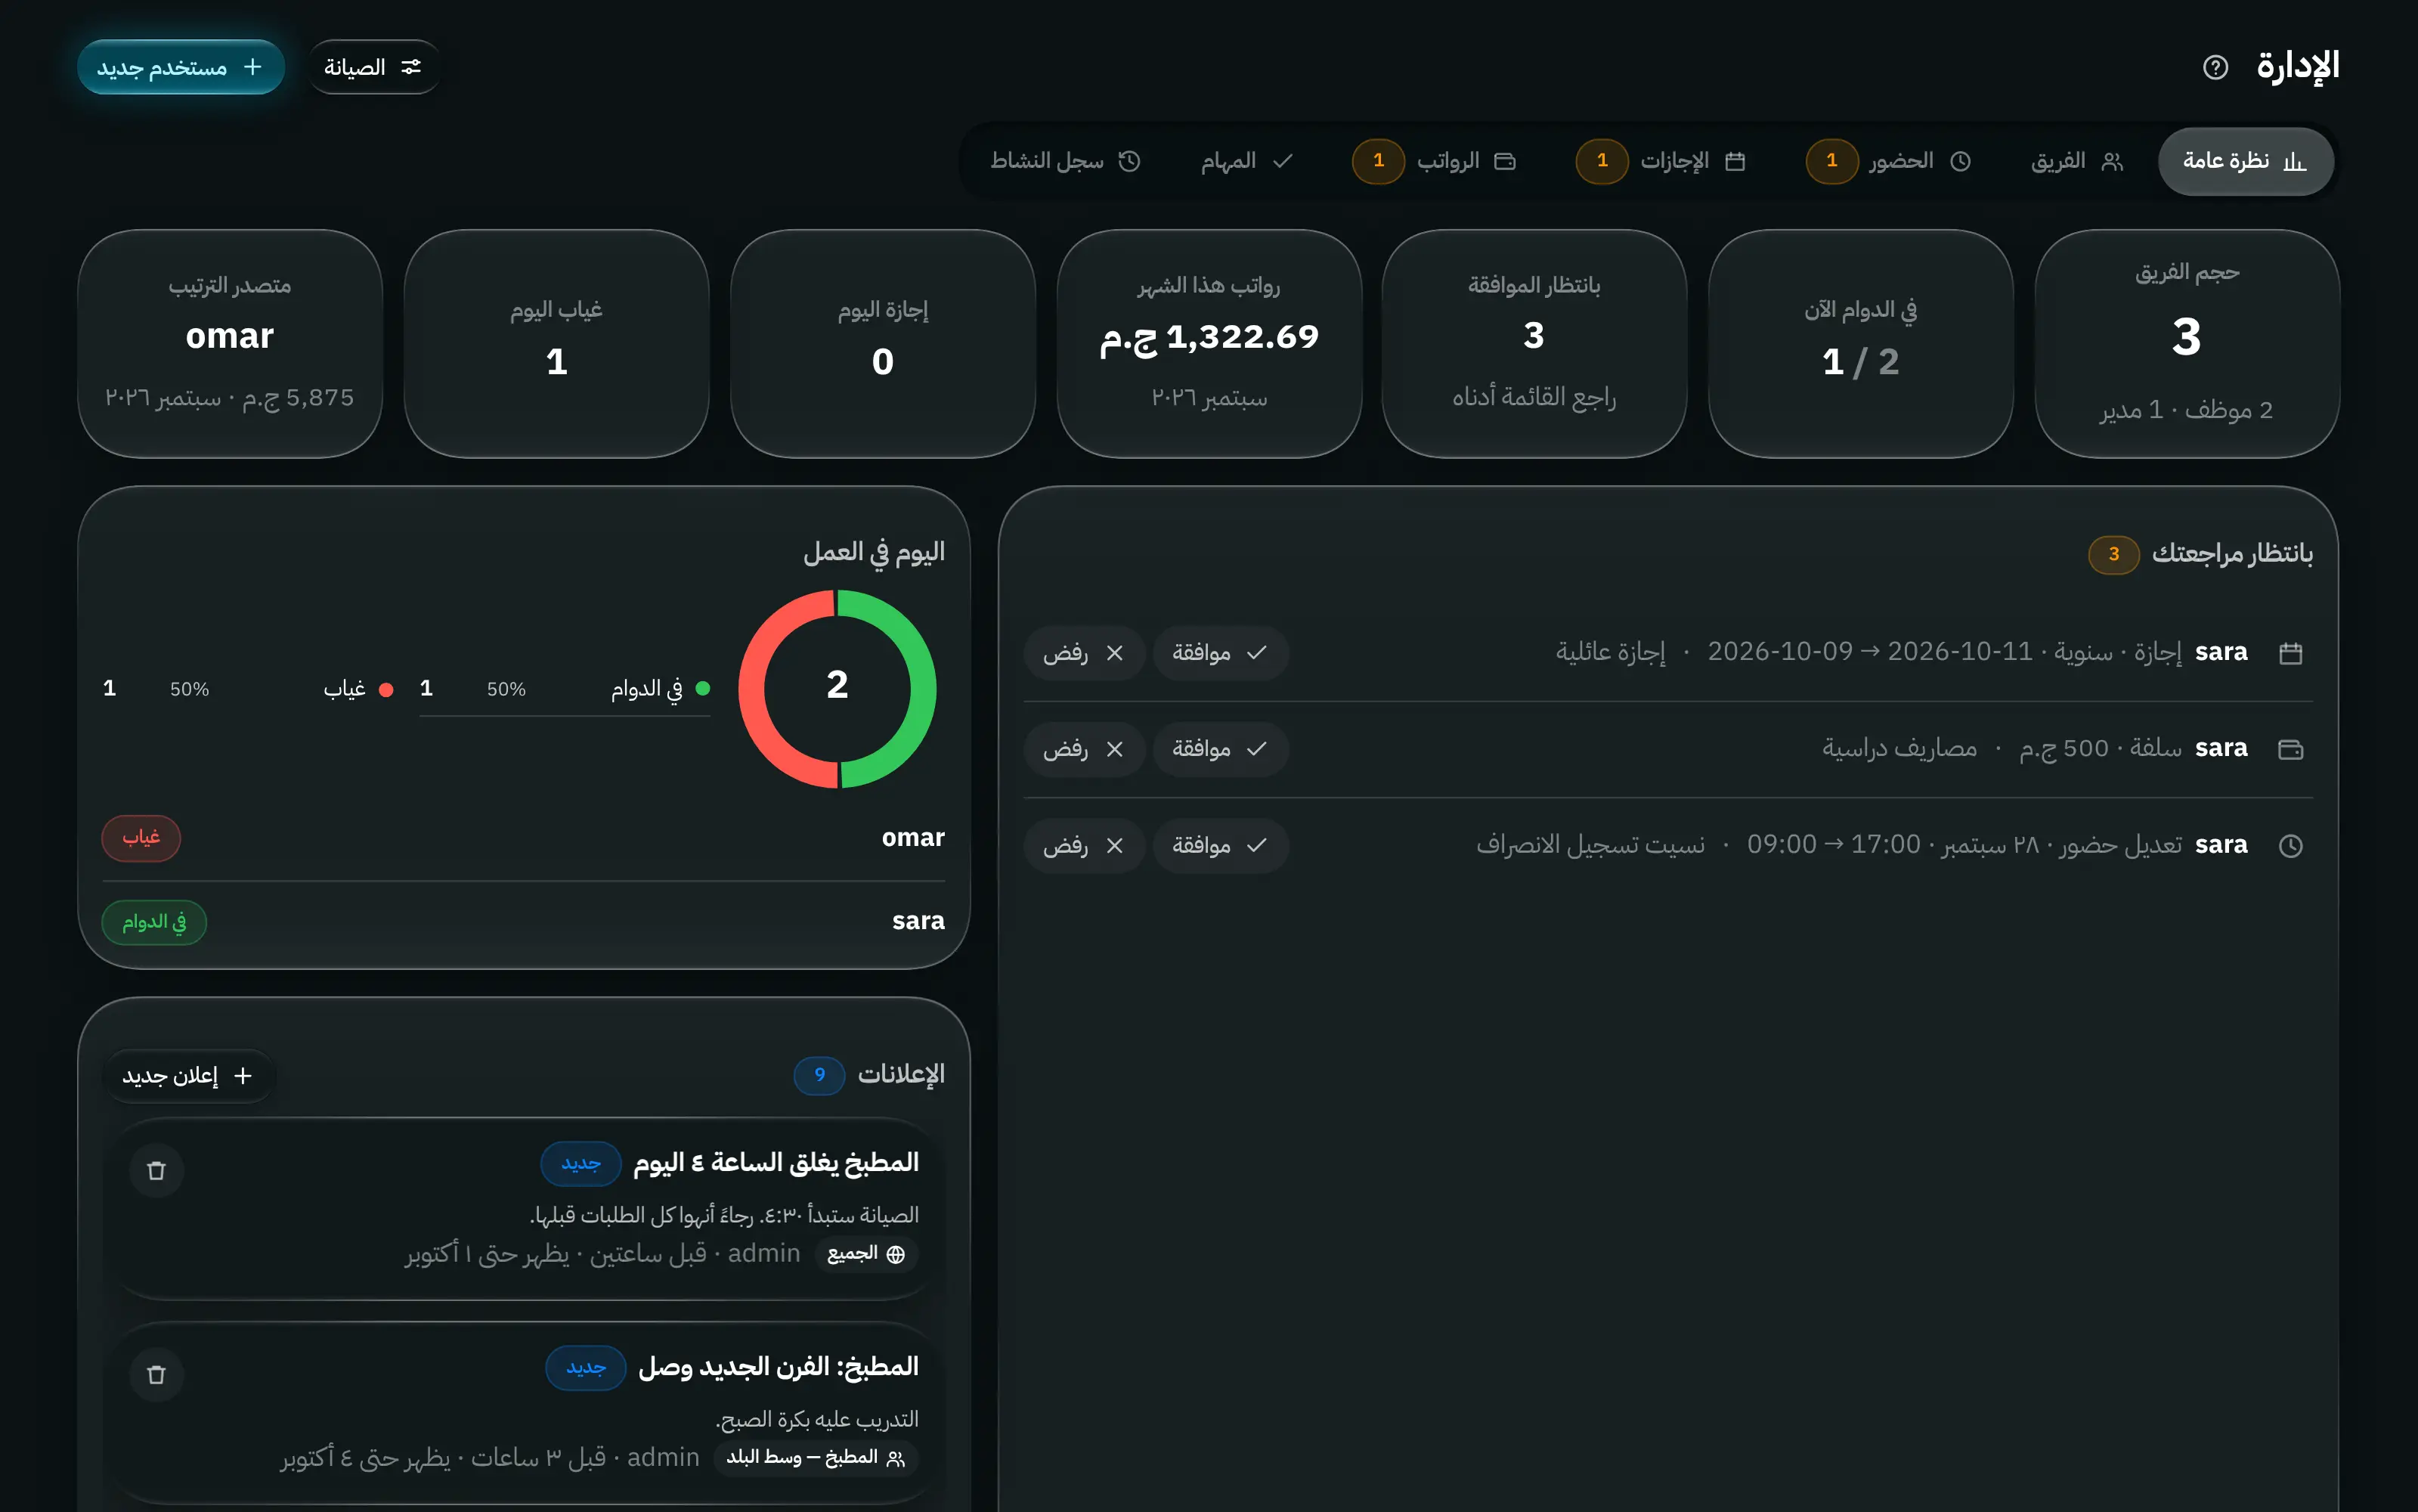2418x1512 pixels.
Task: Click the الجميع audience tag on first announcement
Action: [x=867, y=1254]
